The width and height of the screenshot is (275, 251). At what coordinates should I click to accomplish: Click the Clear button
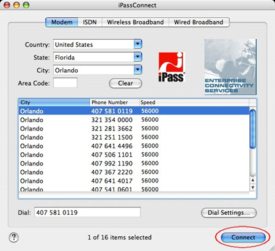click(x=125, y=83)
